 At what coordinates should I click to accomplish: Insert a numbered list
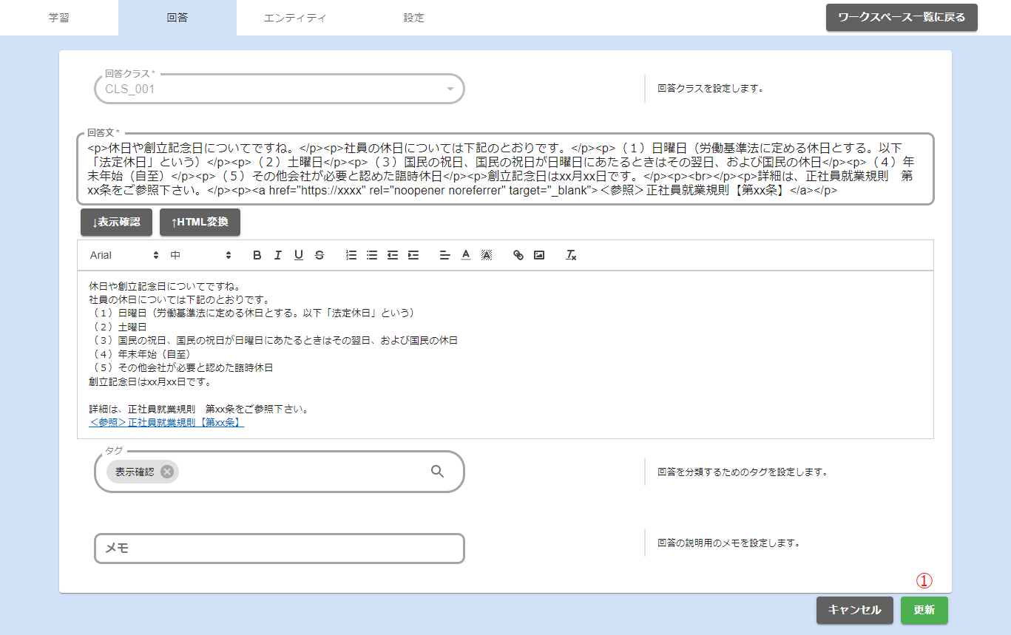tap(351, 255)
